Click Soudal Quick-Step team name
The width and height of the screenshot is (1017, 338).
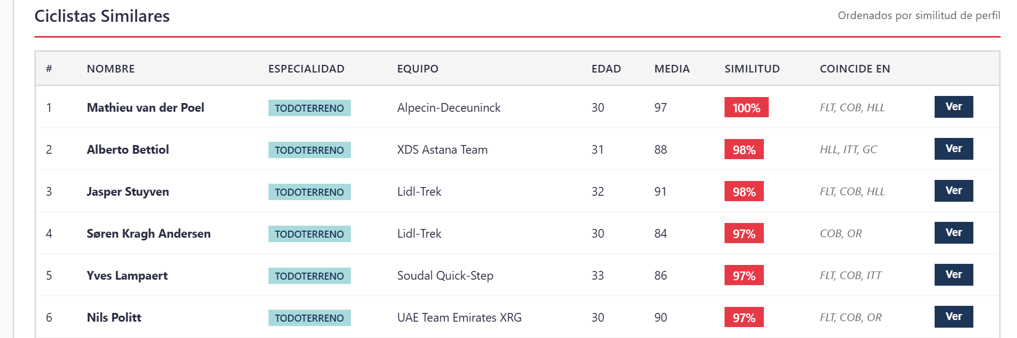point(445,276)
